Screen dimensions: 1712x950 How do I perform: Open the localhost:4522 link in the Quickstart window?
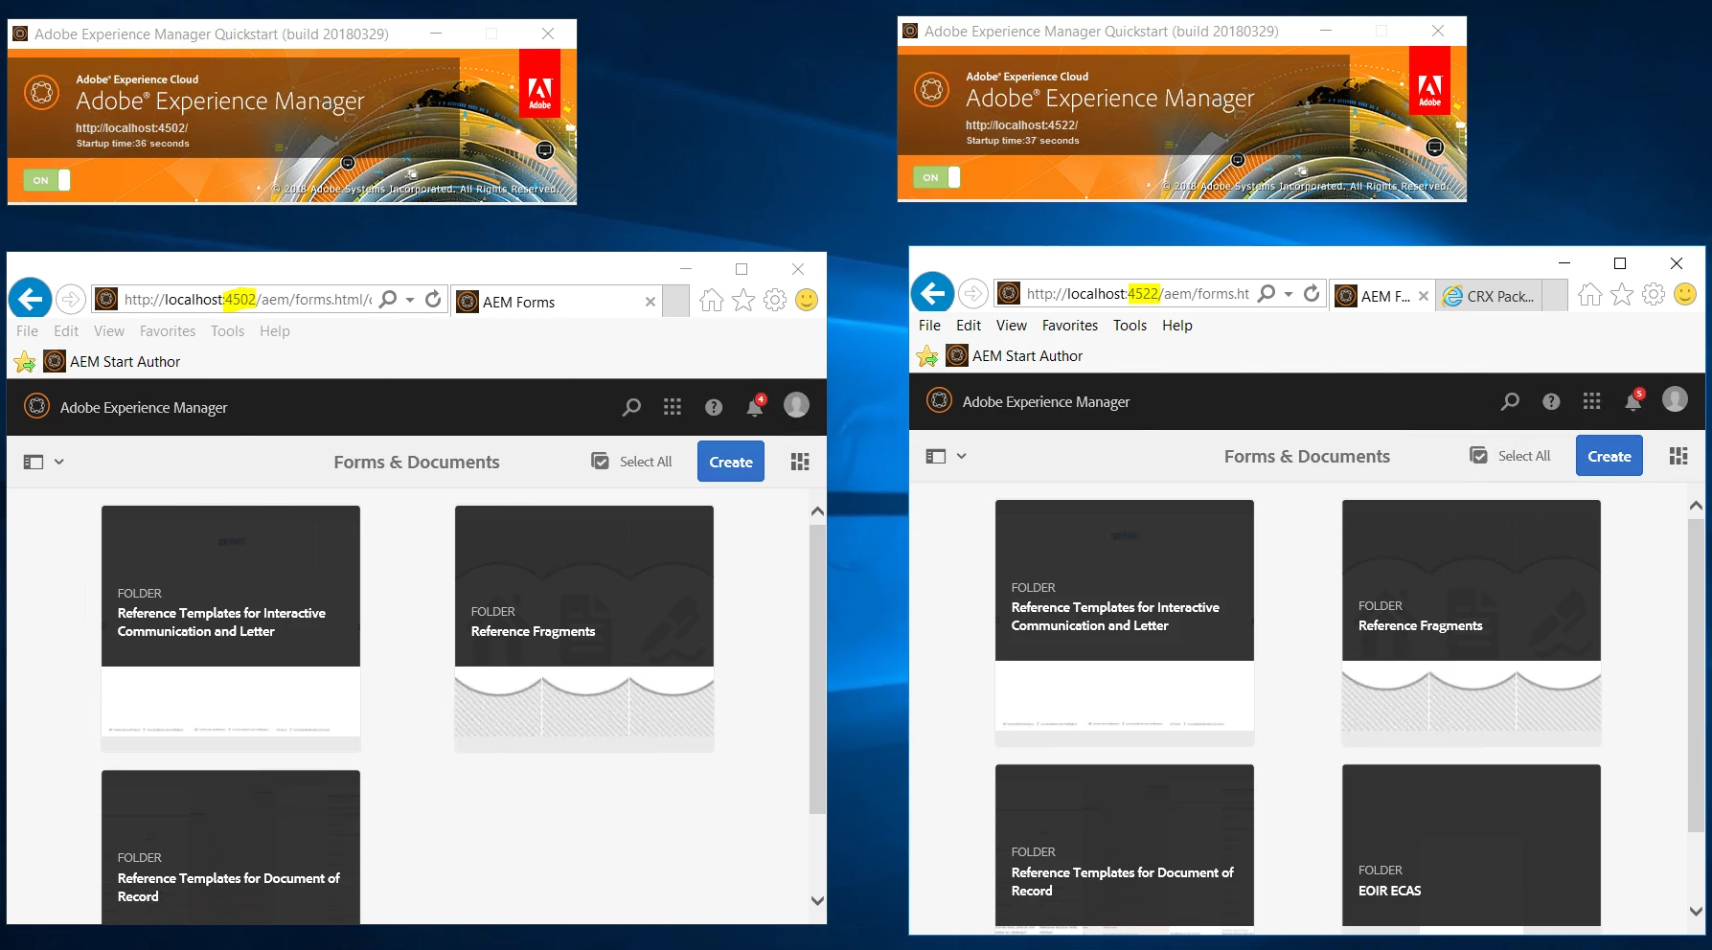coord(1021,124)
